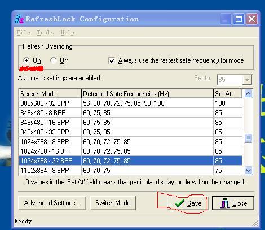
Task: Open the Tools menu
Action: [x=45, y=33]
